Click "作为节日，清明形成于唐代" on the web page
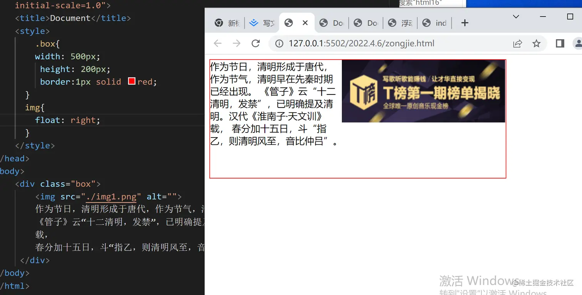The image size is (582, 295). (269, 67)
